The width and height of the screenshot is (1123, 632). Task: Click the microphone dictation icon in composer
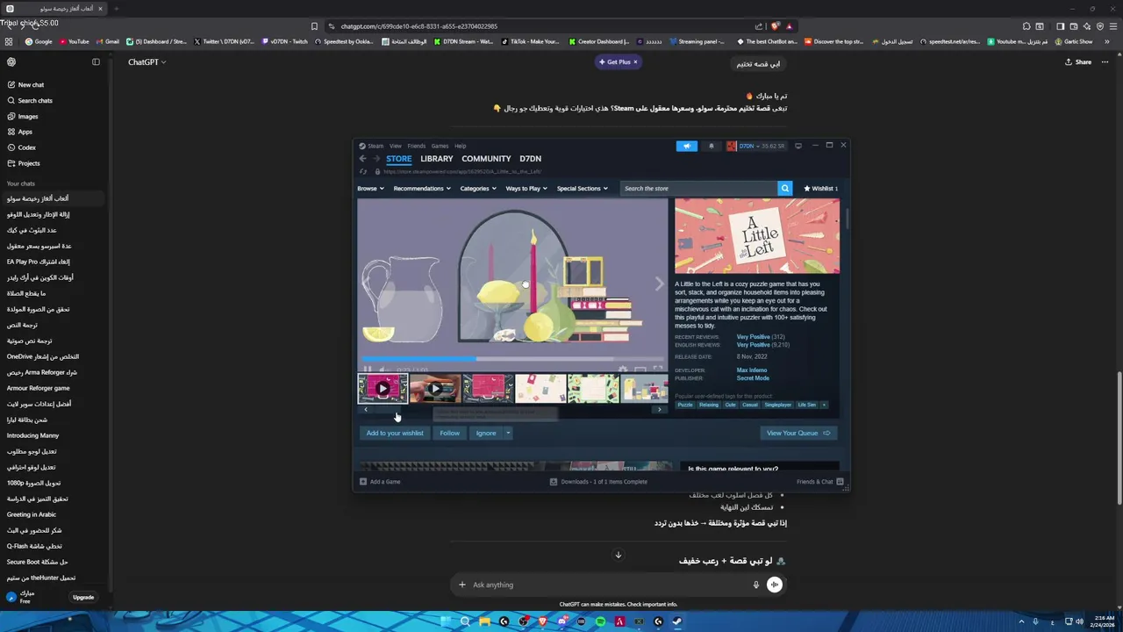tap(755, 585)
